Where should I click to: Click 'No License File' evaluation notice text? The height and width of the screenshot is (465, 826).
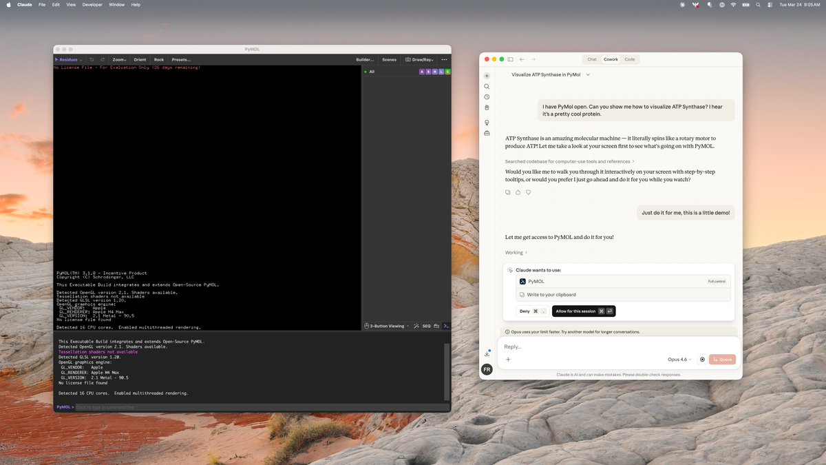point(127,68)
